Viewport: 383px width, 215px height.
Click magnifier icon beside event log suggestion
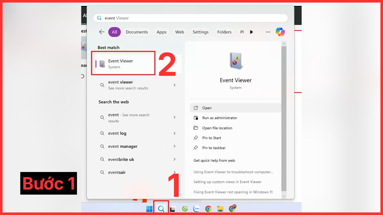click(x=102, y=133)
